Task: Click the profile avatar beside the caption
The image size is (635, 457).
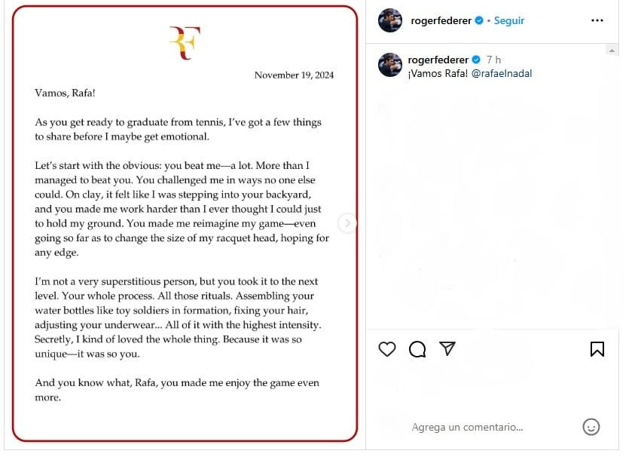Action: tap(389, 63)
